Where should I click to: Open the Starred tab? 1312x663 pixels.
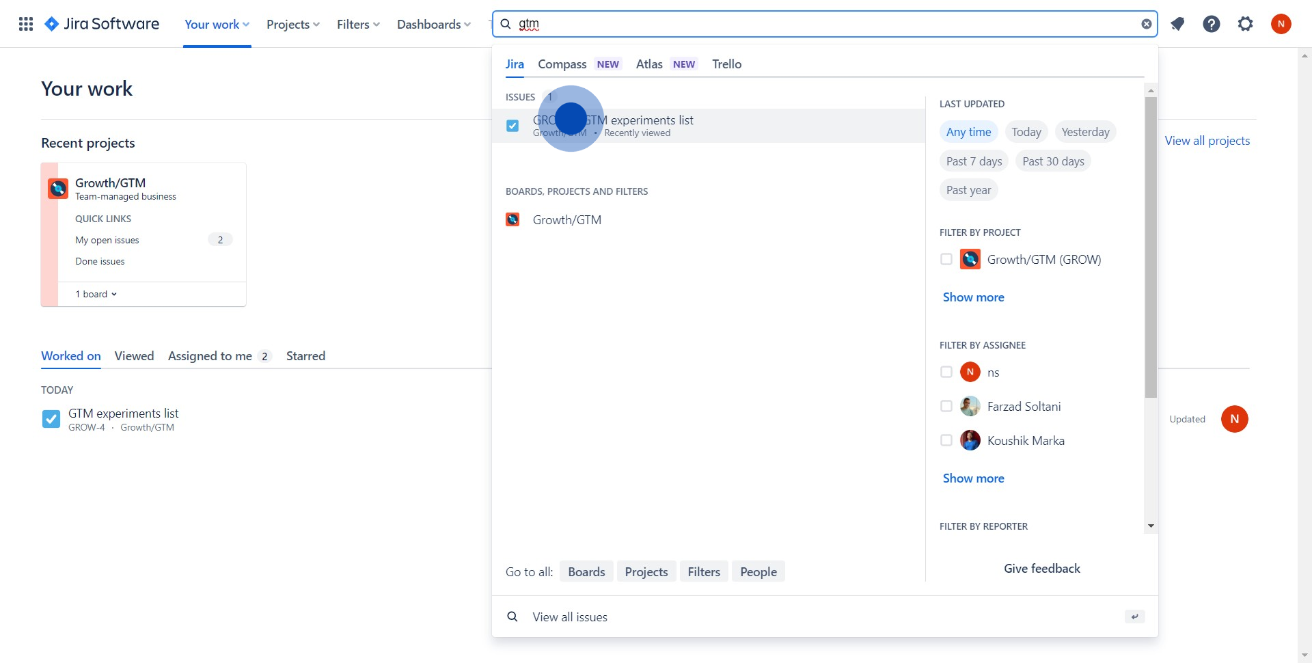305,356
